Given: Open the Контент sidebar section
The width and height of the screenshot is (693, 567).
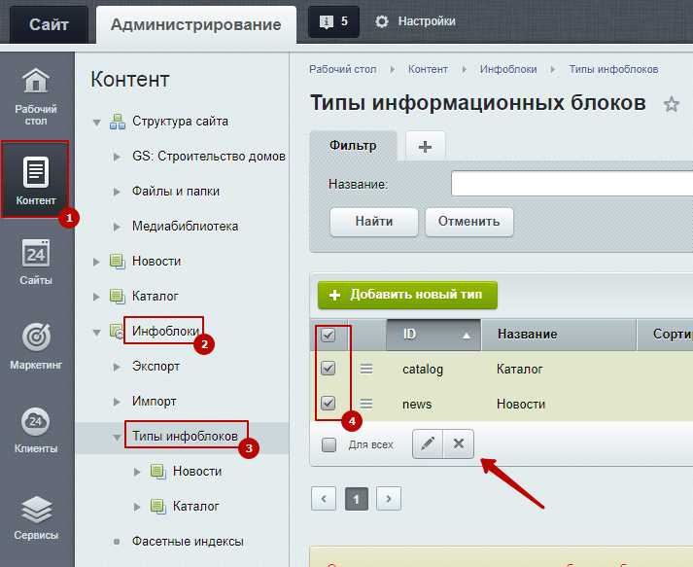Looking at the screenshot, I should [35, 180].
